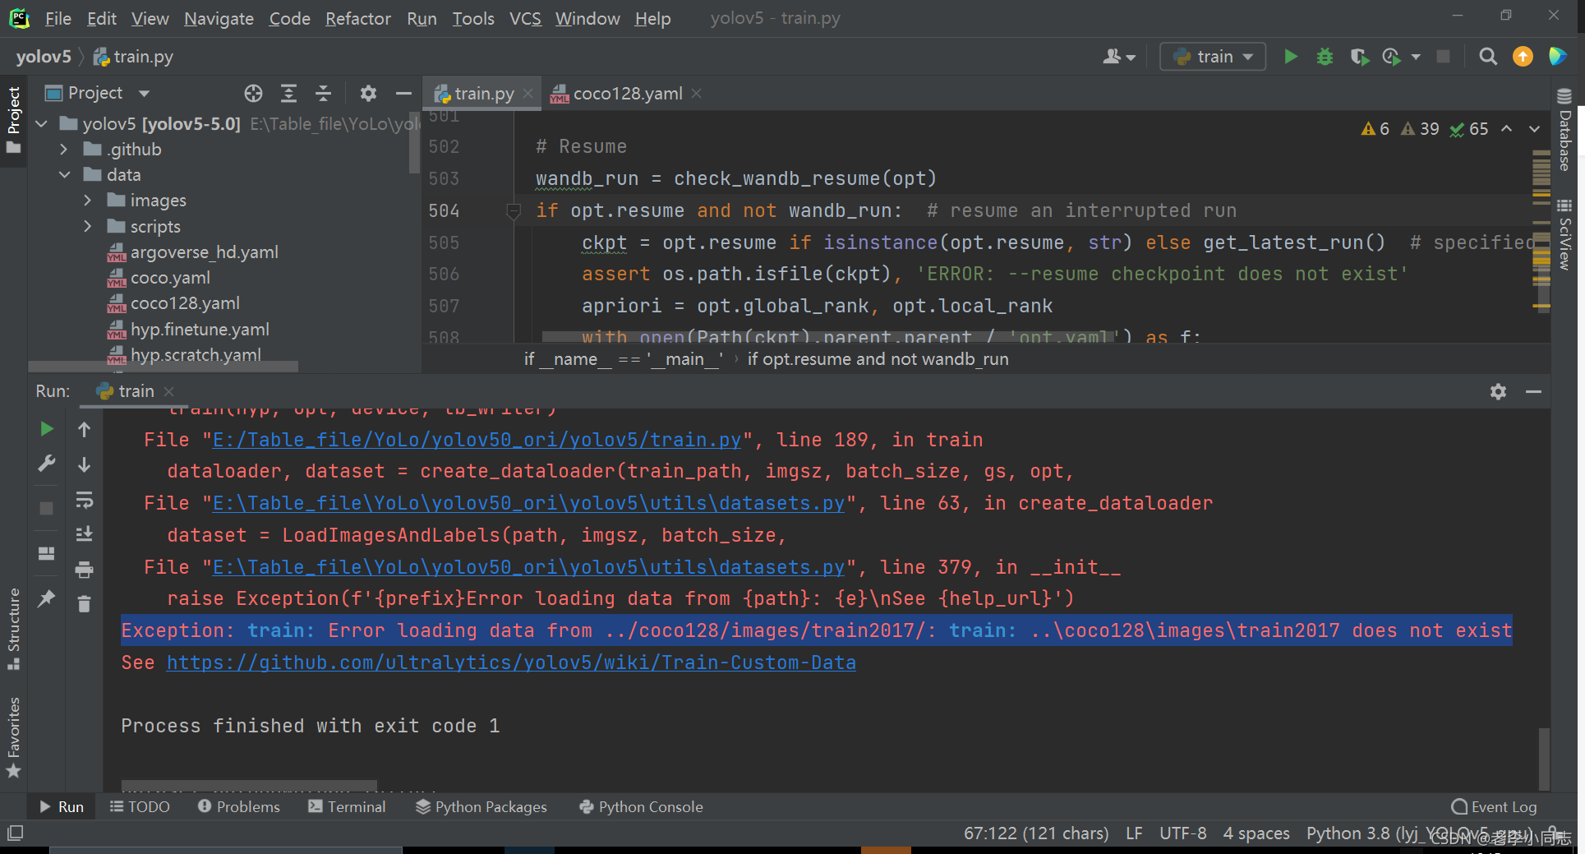Viewport: 1585px width, 854px height.
Task: Rerun train in Run panel
Action: pos(47,429)
